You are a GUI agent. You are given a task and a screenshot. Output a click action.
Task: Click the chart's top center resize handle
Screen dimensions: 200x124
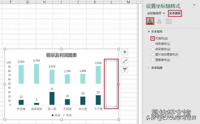coord(61,49)
